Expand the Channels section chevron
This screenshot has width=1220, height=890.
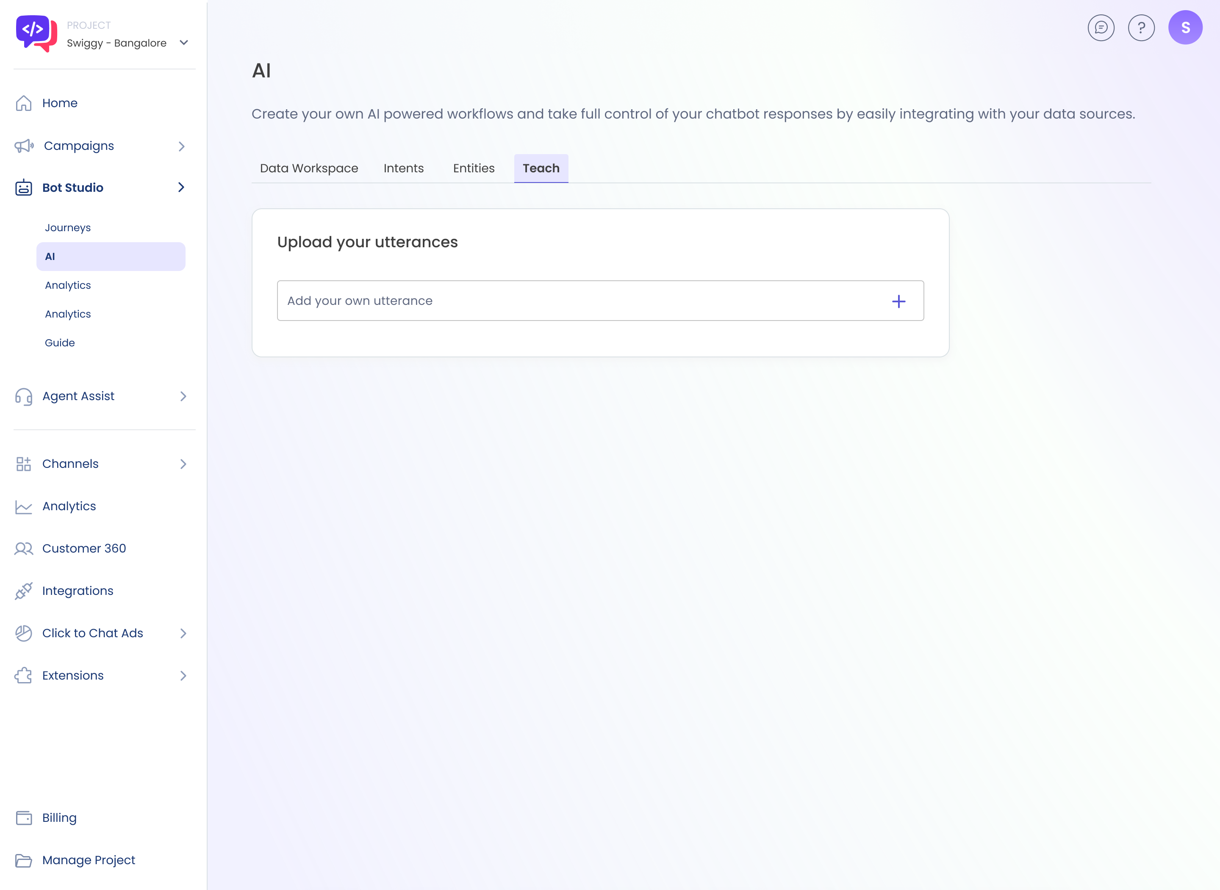(x=183, y=464)
